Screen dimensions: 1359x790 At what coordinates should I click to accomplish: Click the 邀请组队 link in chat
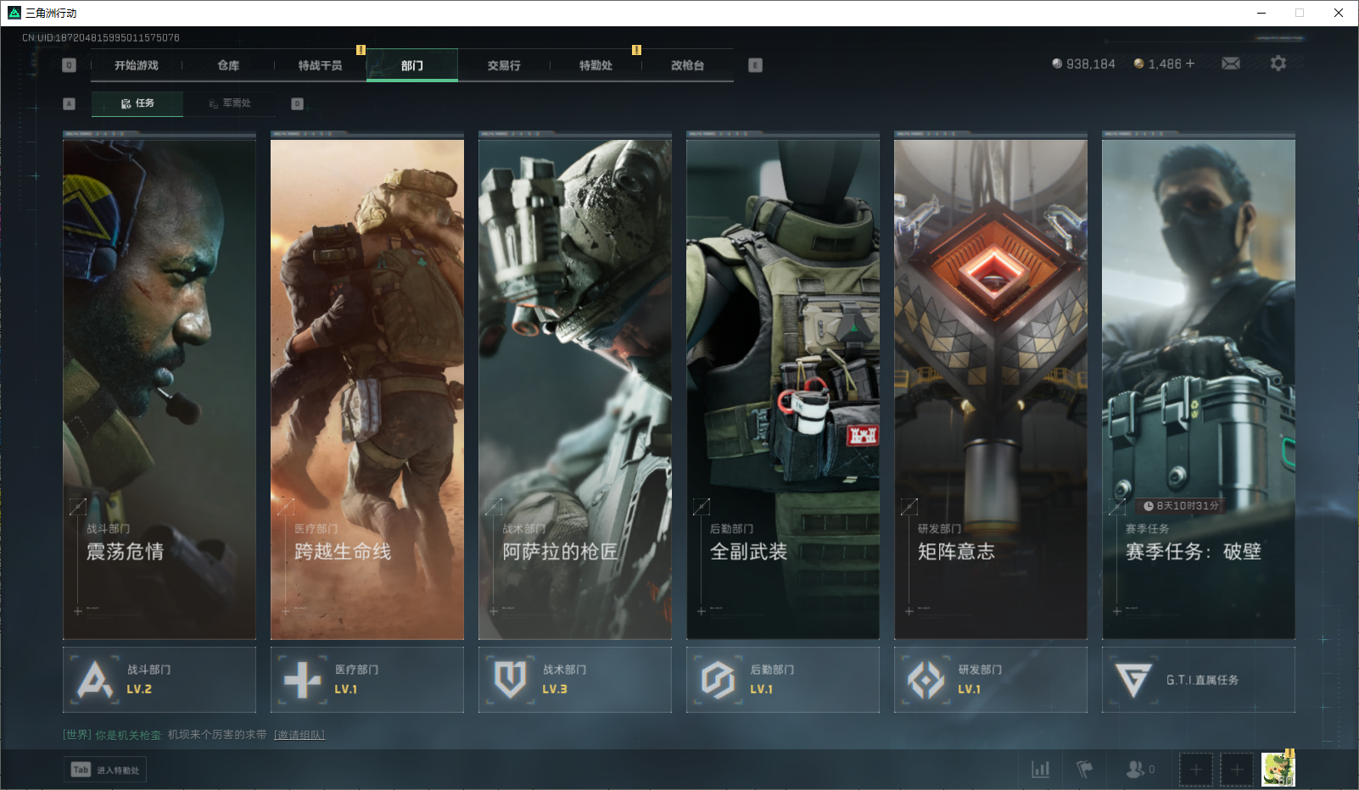pos(299,735)
